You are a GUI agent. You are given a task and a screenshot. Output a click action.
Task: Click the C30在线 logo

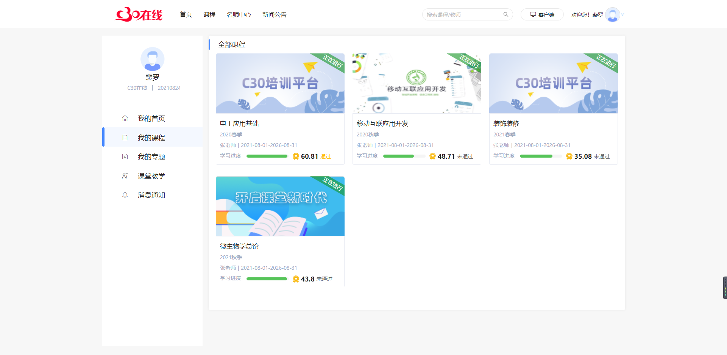(139, 14)
